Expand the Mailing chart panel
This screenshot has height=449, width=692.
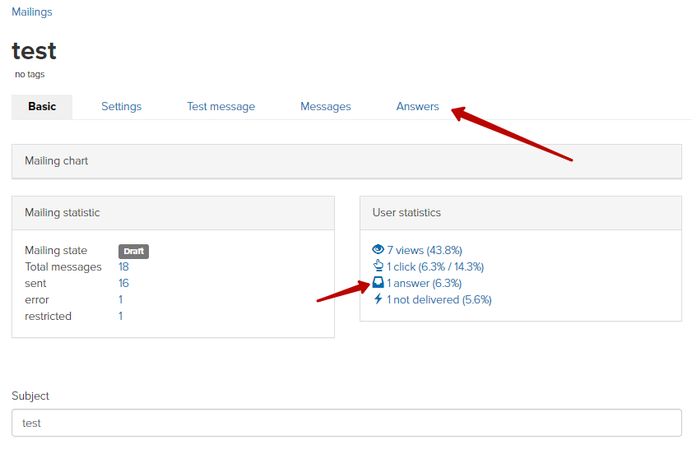click(346, 161)
